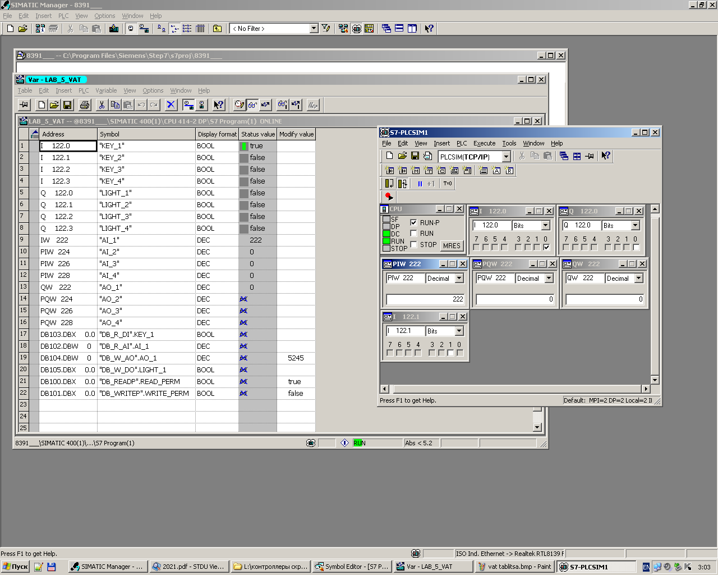Click Accessible Nodes icon in SIMATIC Manager toolbar
The height and width of the screenshot is (575, 718).
point(40,29)
